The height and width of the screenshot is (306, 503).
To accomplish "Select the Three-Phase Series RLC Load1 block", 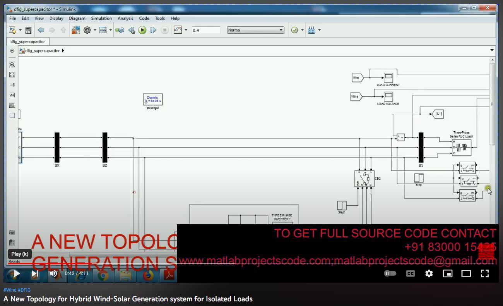I will coord(462,148).
